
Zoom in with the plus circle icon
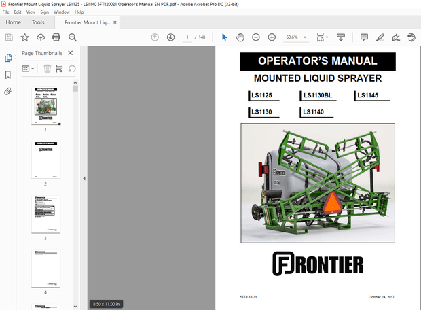point(272,37)
